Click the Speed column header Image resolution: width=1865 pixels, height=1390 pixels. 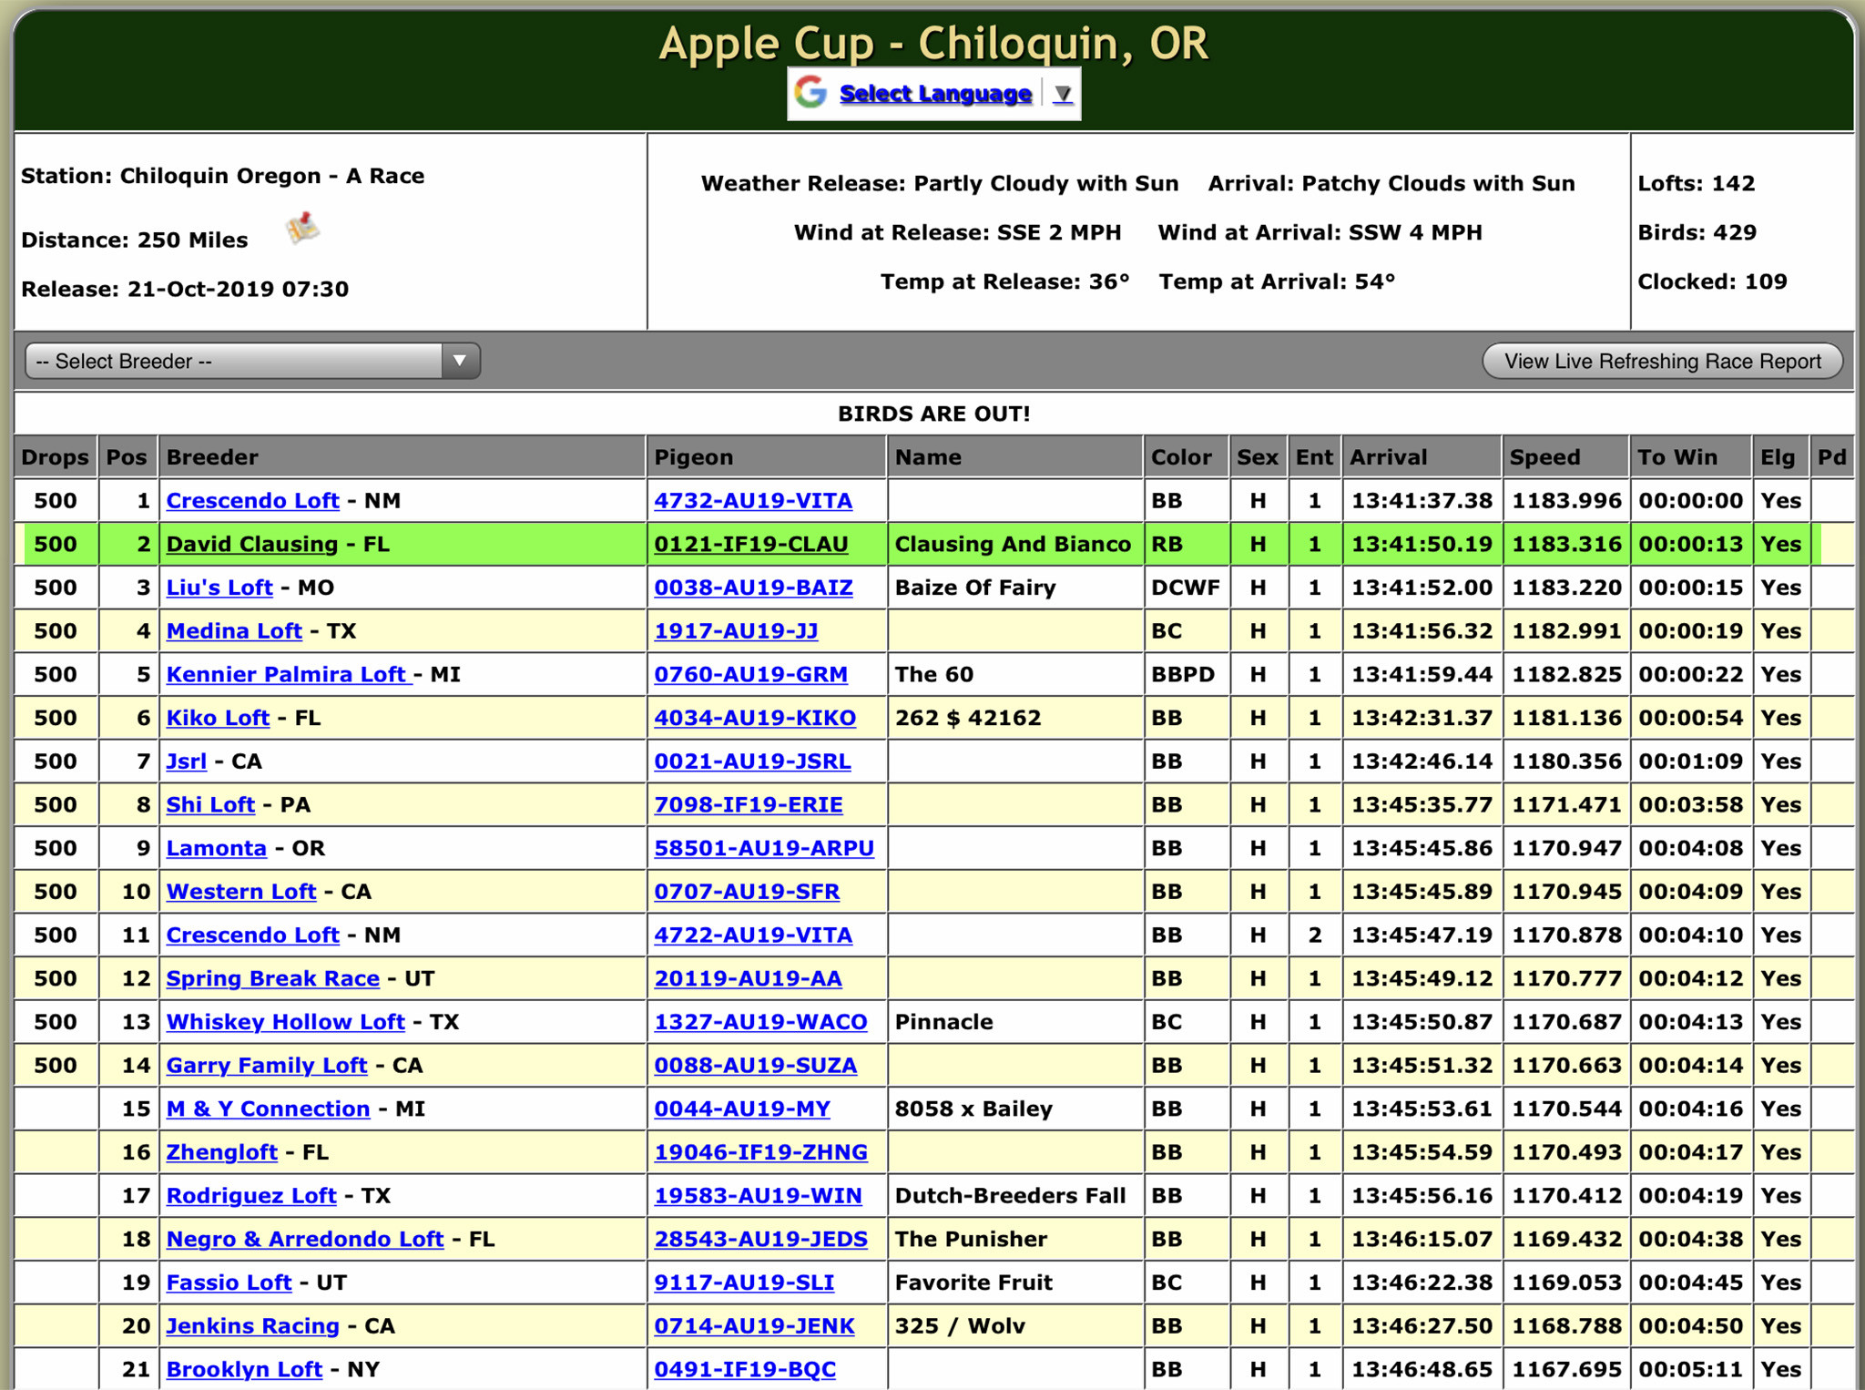click(x=1544, y=457)
